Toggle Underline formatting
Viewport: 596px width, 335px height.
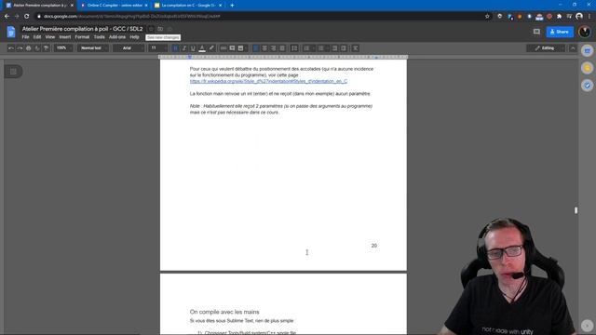tap(193, 48)
